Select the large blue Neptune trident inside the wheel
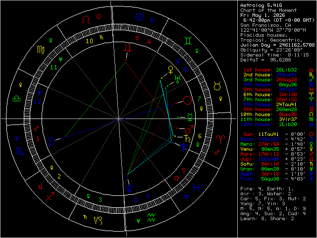The image size is (317, 238). [184, 147]
